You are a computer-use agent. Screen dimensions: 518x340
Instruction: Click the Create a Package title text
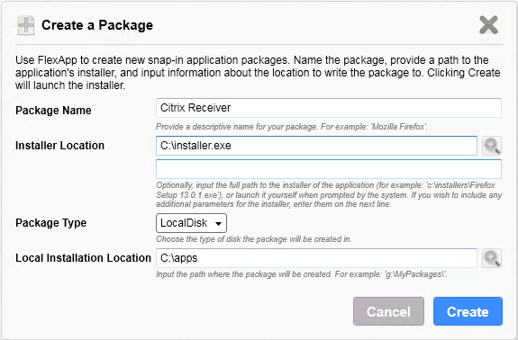(97, 25)
